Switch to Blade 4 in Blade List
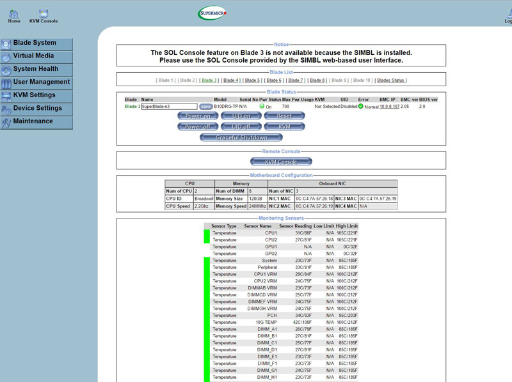The image size is (512, 382). tap(231, 80)
